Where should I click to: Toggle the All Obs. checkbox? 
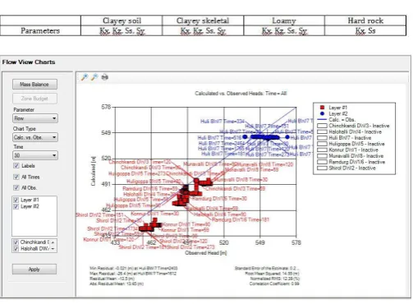tap(16, 188)
